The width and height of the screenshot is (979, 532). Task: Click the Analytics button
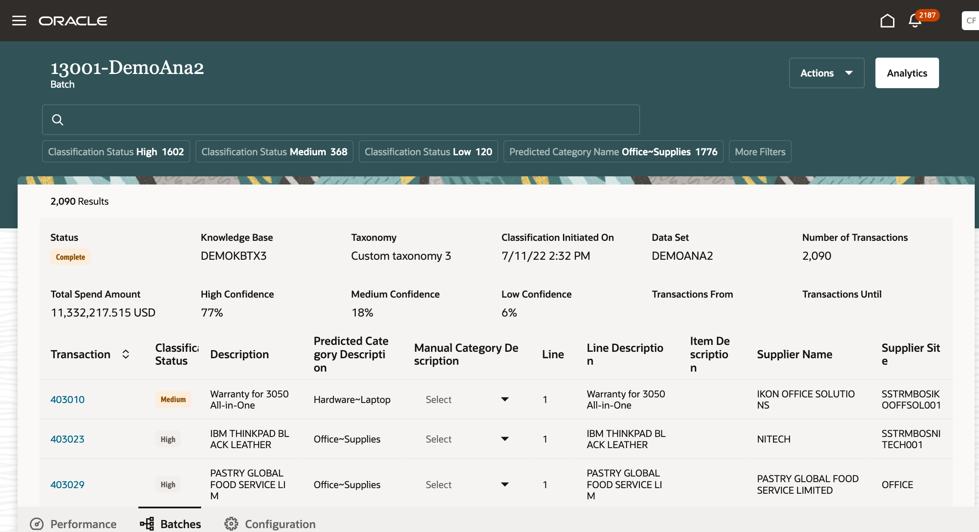[x=907, y=73]
